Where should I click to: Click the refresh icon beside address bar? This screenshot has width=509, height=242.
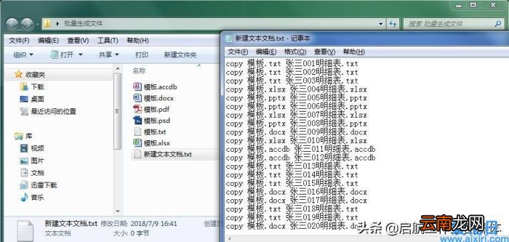click(x=392, y=23)
